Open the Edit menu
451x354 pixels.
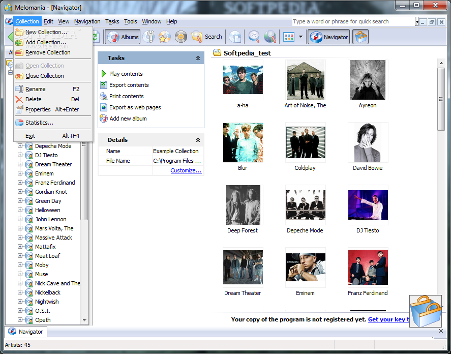(48, 21)
